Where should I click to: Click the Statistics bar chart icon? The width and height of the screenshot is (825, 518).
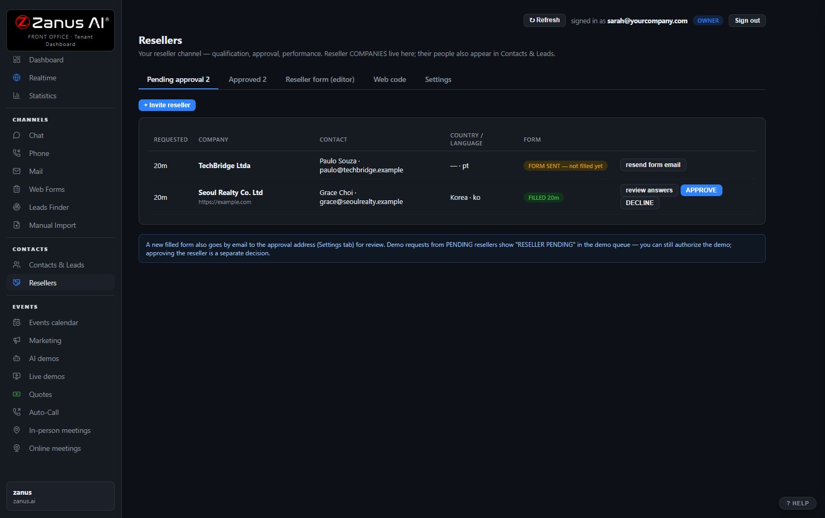(16, 96)
